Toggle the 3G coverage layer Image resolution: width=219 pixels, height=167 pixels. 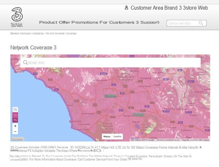click(x=15, y=115)
